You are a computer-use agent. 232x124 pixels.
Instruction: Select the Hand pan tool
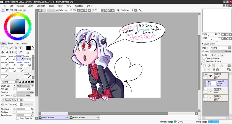pos(16,52)
